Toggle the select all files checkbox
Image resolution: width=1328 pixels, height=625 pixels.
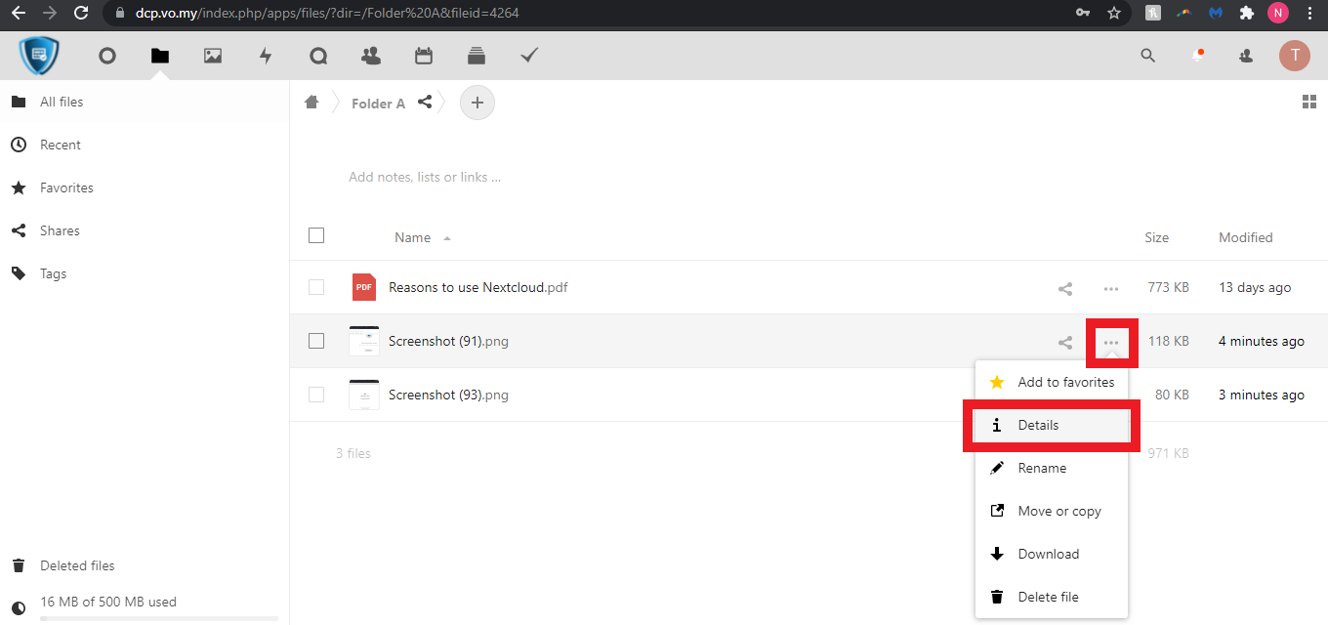coord(316,235)
